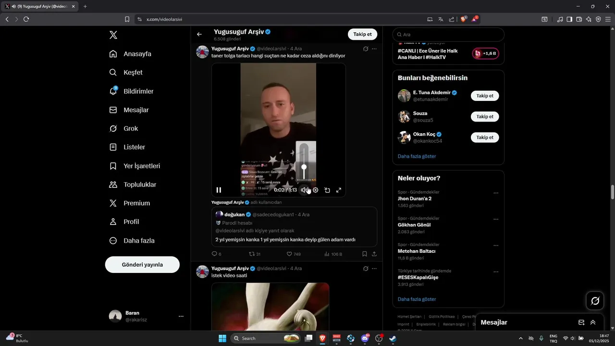Screen dimensions: 615x346
Task: Open Discord from the taskbar
Action: [x=365, y=338]
